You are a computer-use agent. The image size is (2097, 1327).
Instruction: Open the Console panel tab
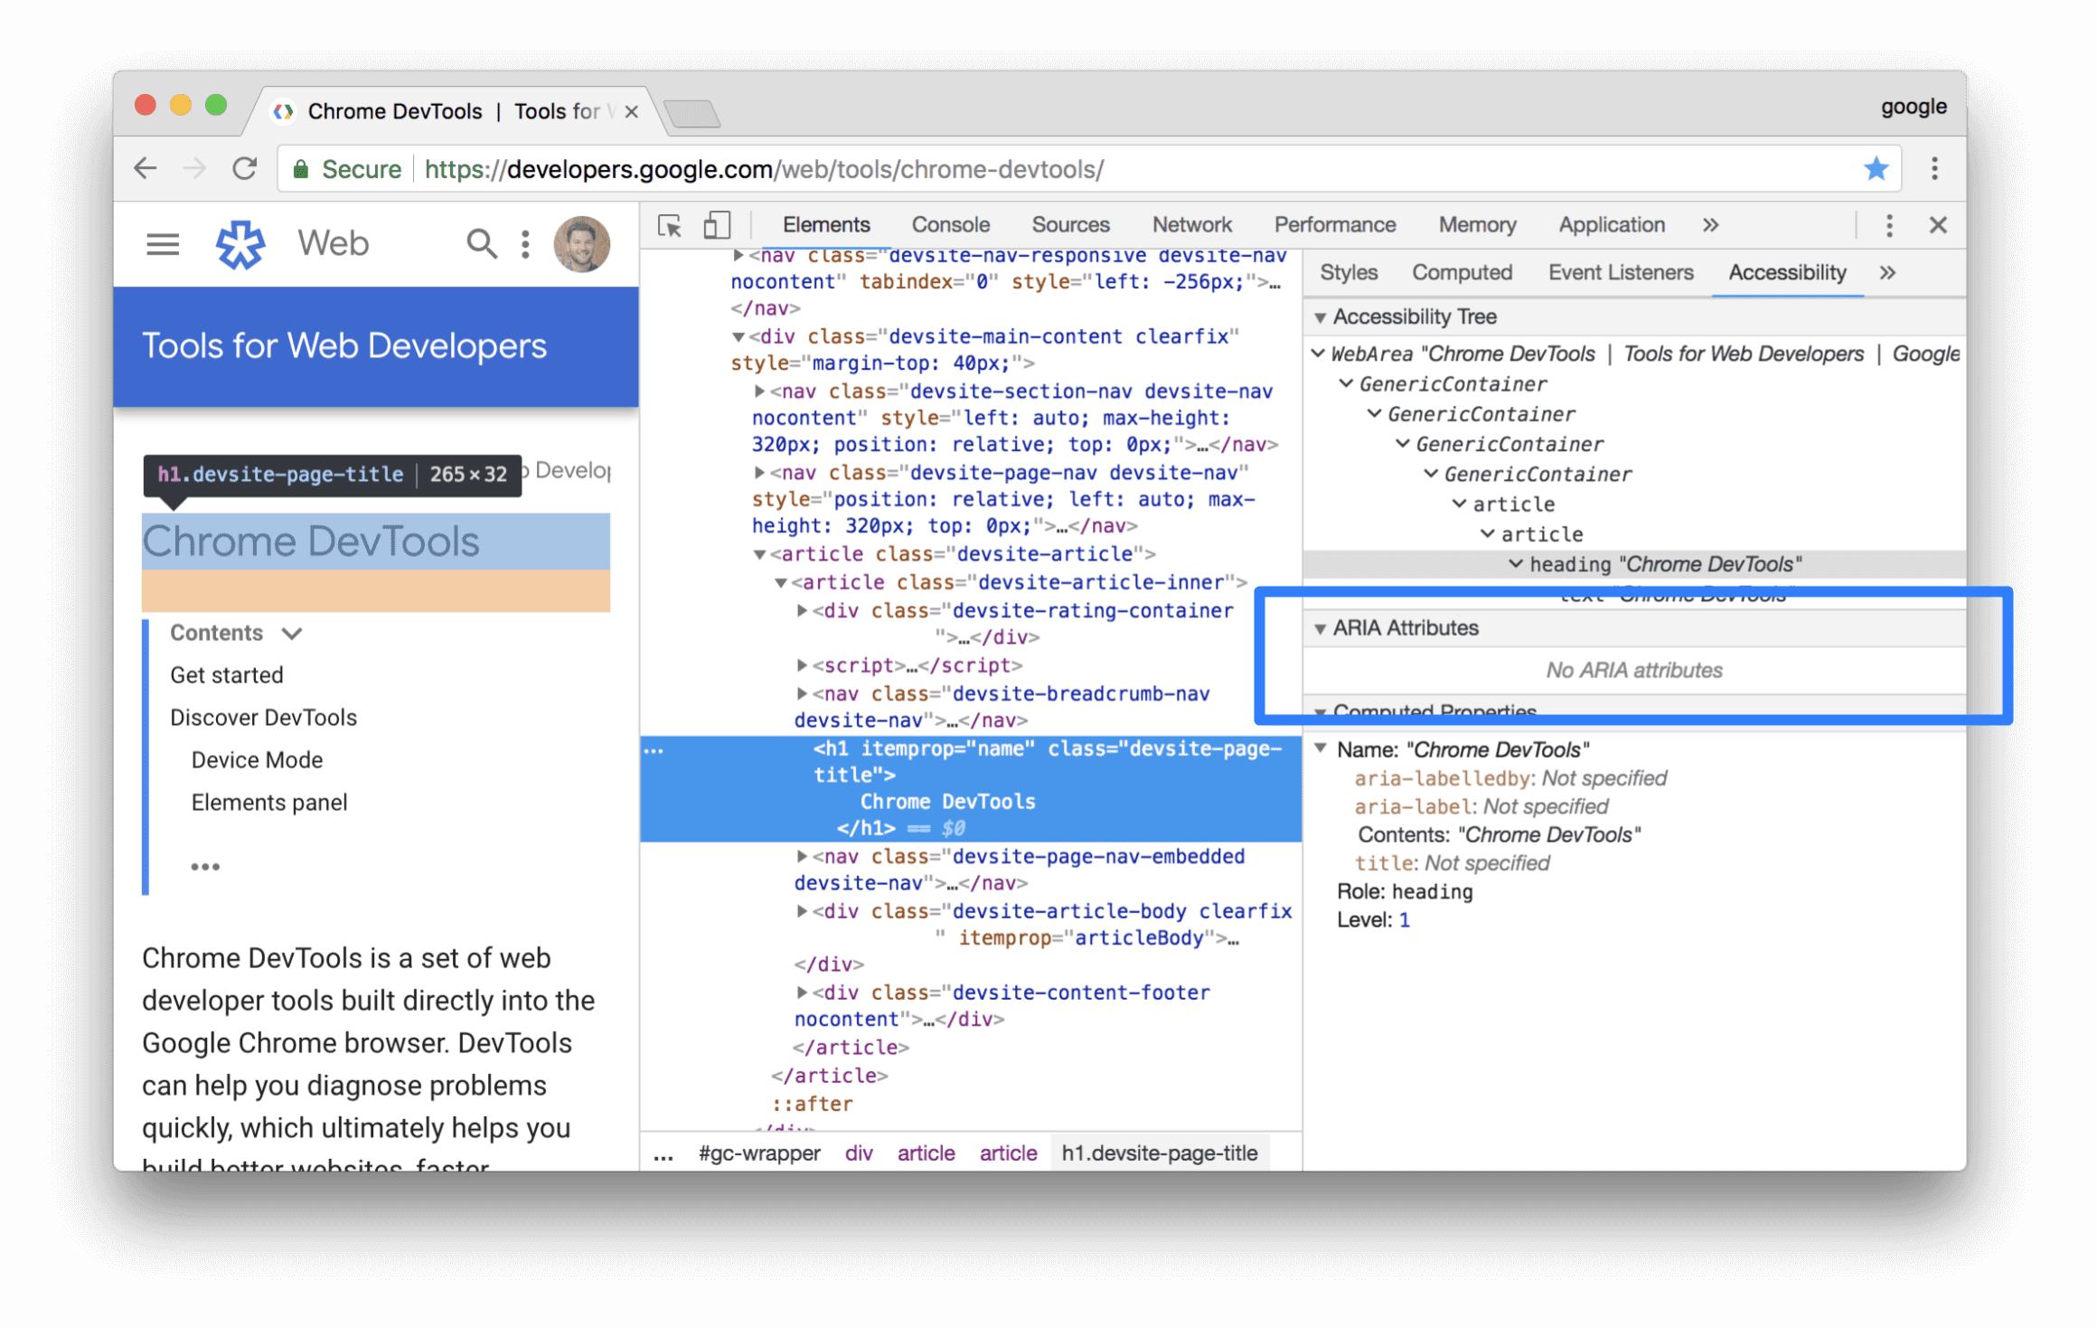tap(951, 223)
